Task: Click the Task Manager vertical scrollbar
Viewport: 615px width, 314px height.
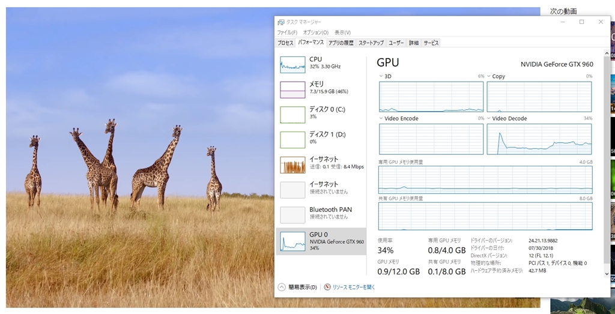Action: point(607,163)
